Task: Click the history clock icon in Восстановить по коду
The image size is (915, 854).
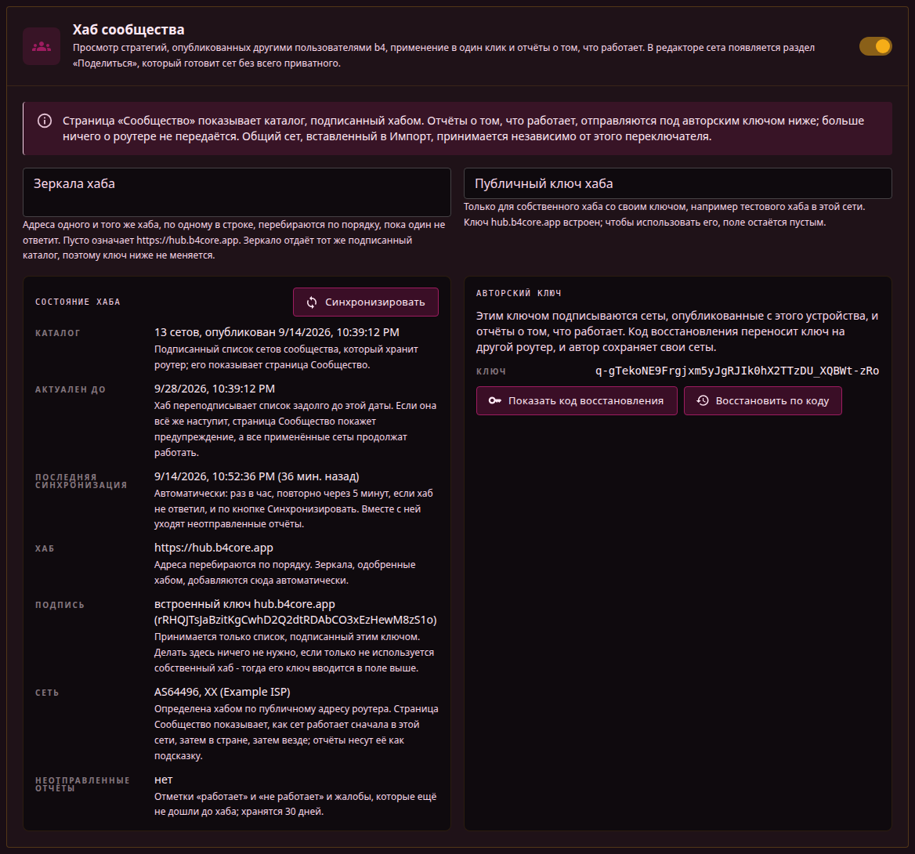Action: point(703,400)
